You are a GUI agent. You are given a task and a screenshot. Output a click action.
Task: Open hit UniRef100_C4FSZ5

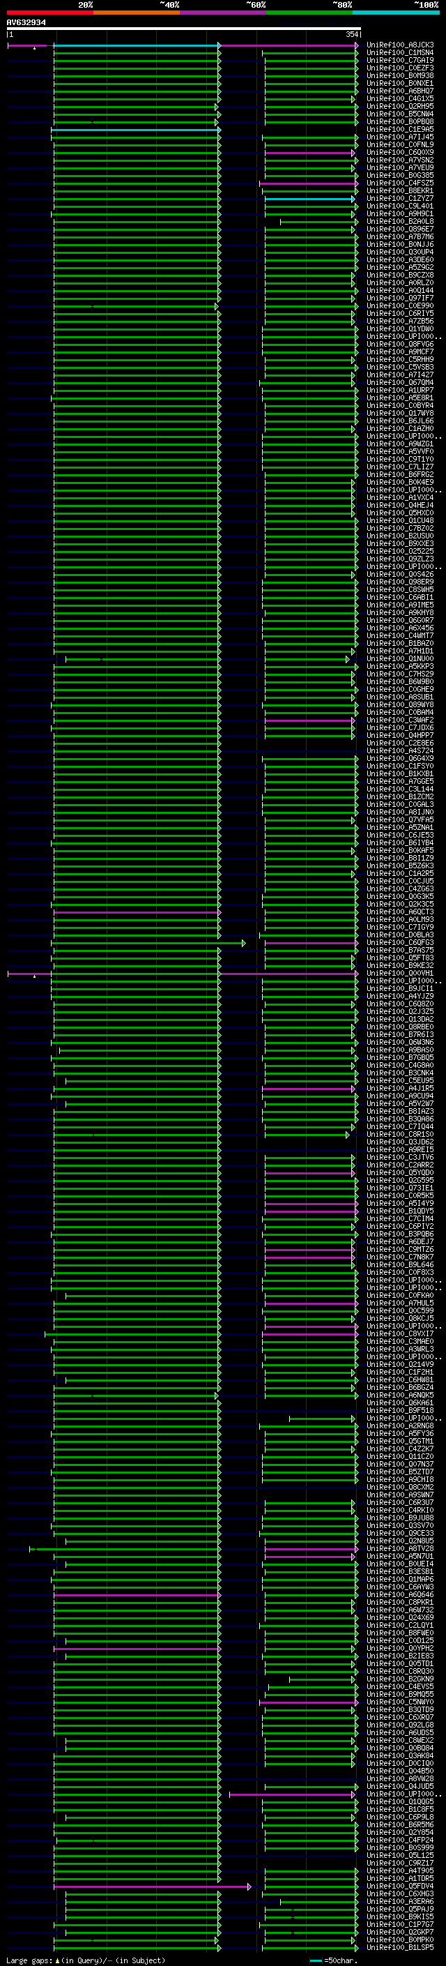click(x=400, y=183)
